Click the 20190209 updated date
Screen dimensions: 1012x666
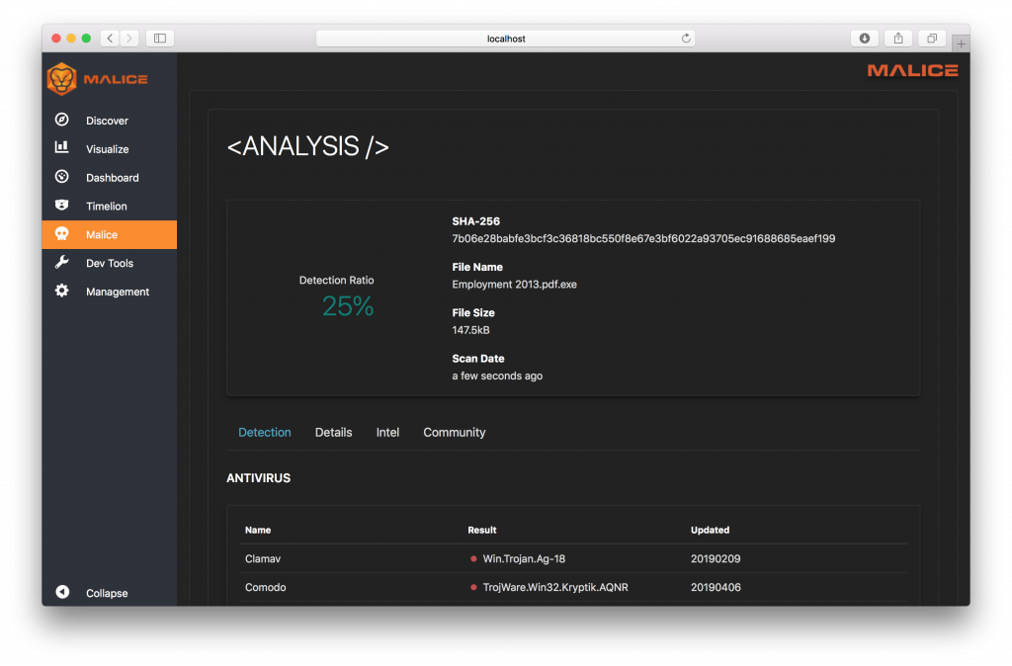pyautogui.click(x=716, y=559)
